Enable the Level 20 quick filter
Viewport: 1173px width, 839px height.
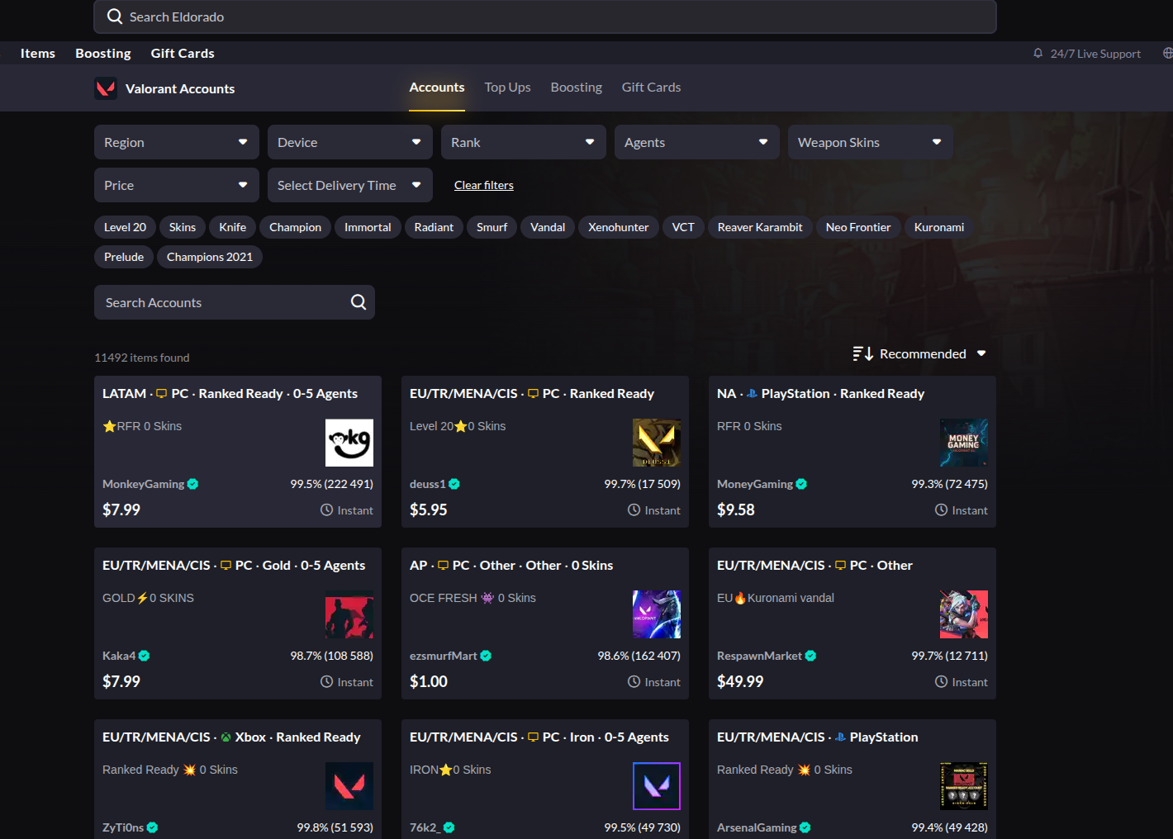click(125, 227)
